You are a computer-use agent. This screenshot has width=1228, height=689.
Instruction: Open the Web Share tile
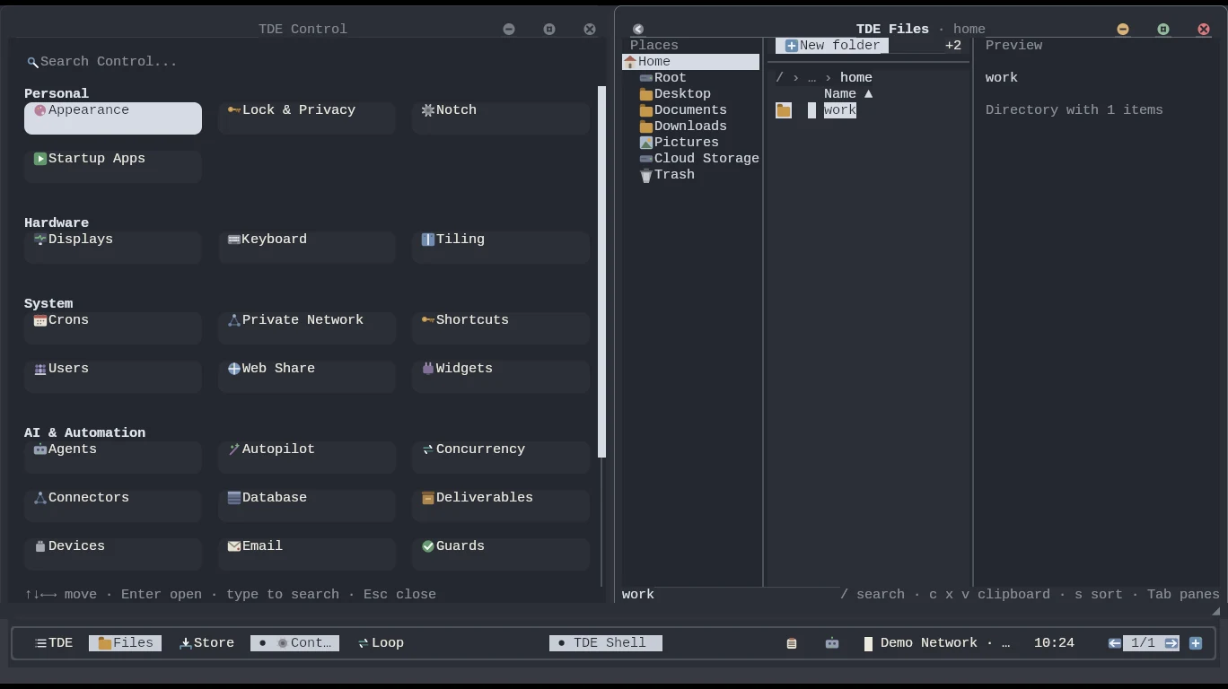click(307, 376)
